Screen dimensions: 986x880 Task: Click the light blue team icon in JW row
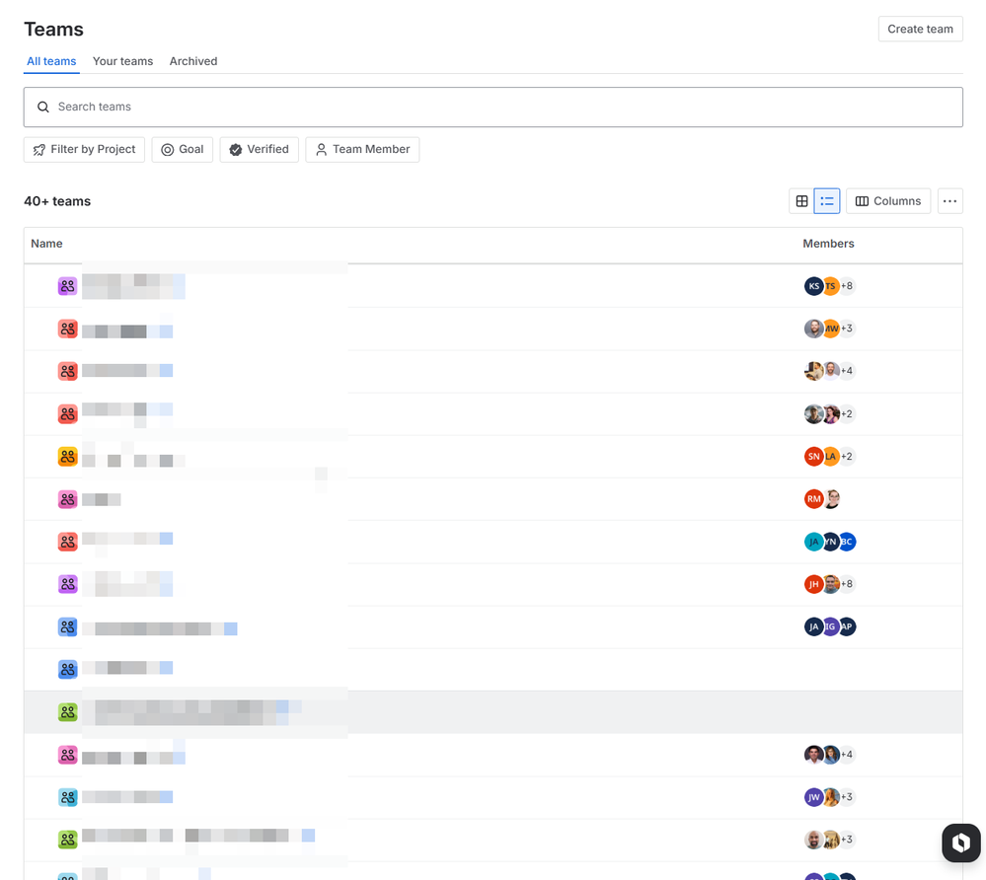68,797
